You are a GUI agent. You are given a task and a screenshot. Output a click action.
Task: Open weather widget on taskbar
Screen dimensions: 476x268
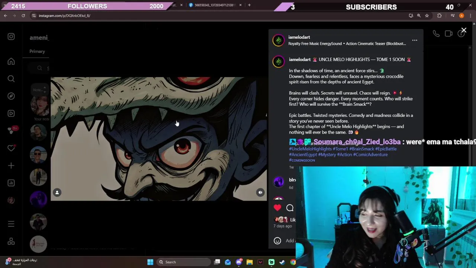tap(21, 262)
